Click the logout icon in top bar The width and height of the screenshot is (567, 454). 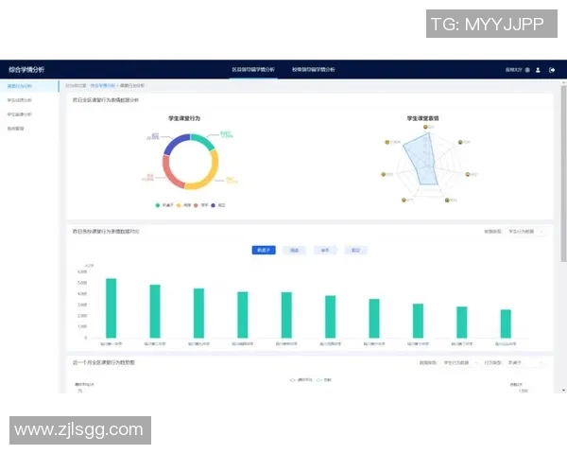coord(552,70)
